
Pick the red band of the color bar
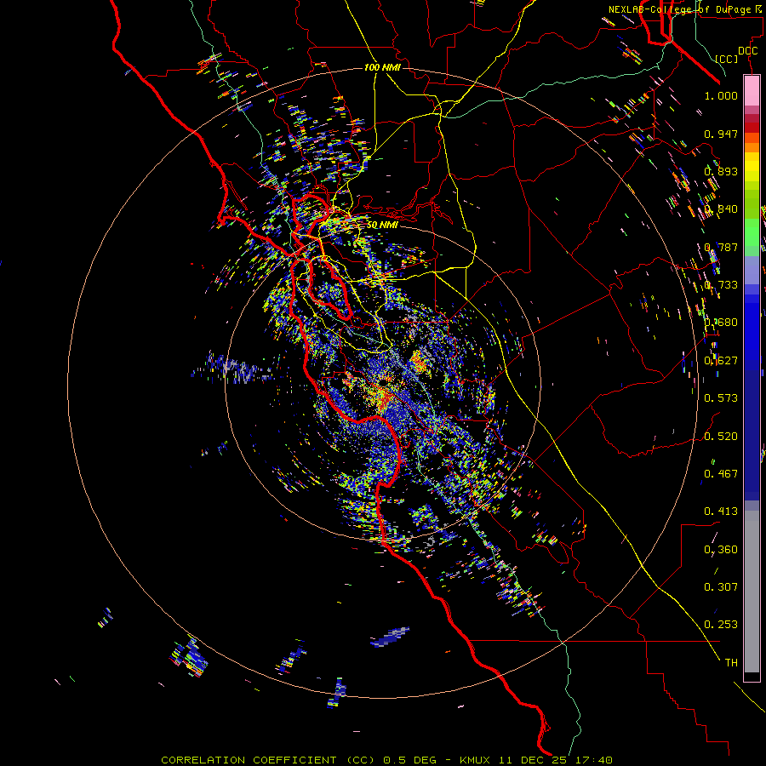tap(752, 127)
